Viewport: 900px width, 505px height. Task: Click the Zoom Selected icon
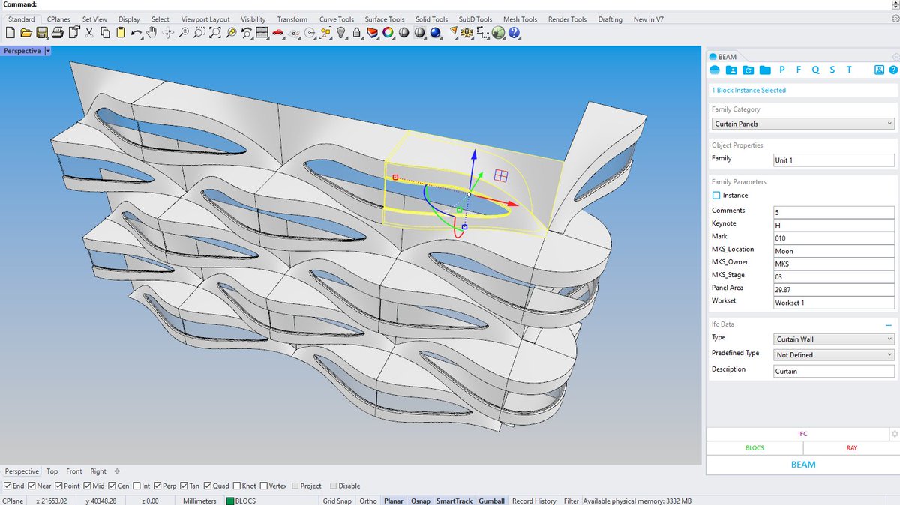[231, 33]
